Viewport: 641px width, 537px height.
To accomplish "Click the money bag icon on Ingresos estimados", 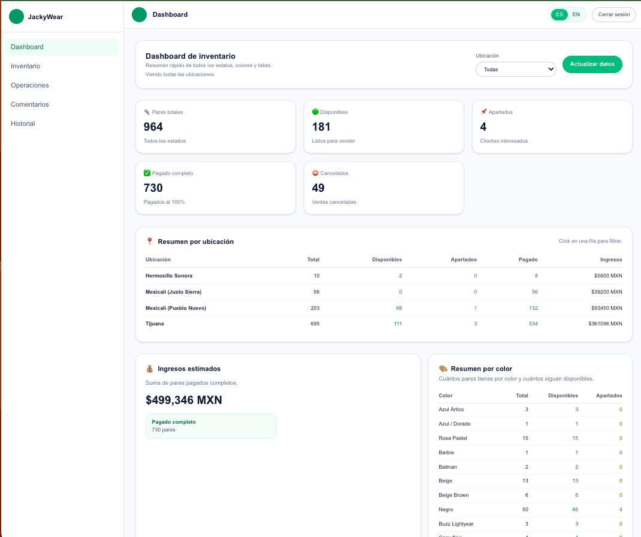I will coord(150,369).
